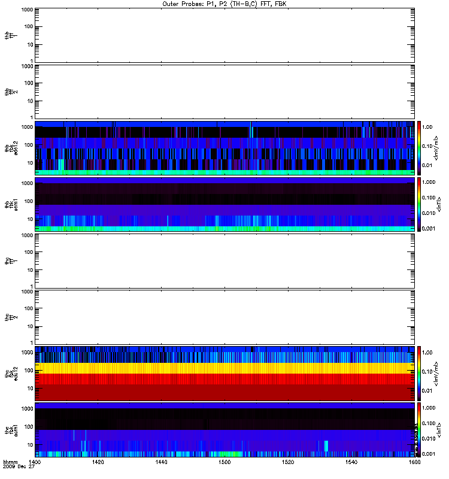Click the empty thb fff 2 panel
The height and width of the screenshot is (479, 449).
click(225, 92)
